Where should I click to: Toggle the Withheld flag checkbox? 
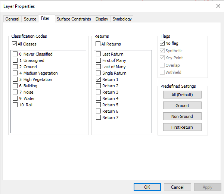click(162, 72)
